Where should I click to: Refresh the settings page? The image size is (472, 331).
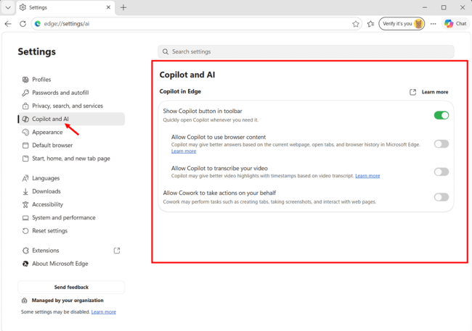[x=23, y=24]
